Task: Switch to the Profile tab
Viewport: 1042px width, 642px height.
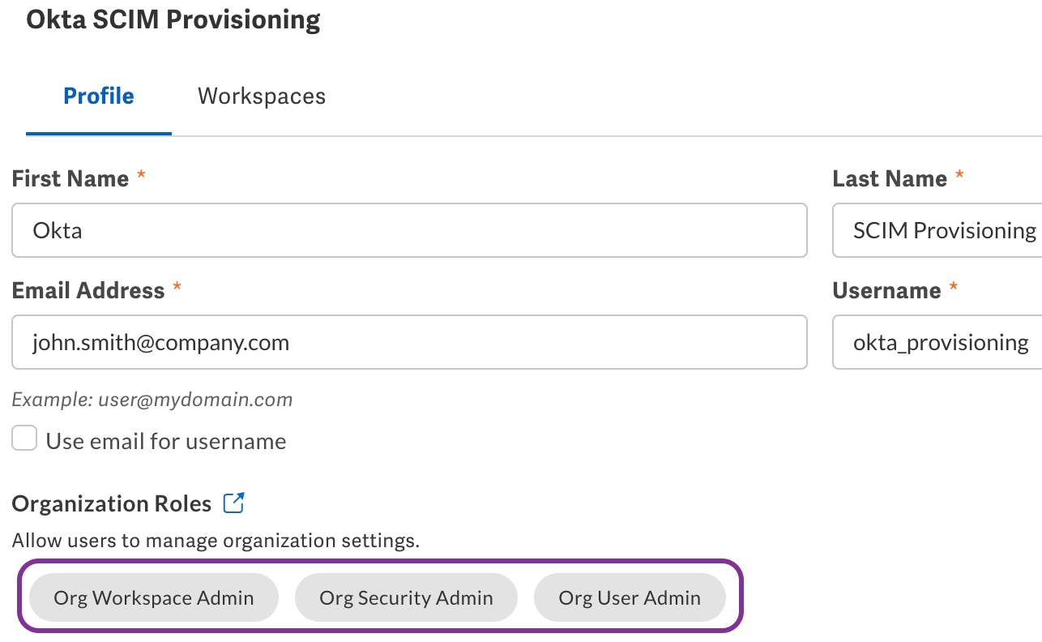Action: 99,96
